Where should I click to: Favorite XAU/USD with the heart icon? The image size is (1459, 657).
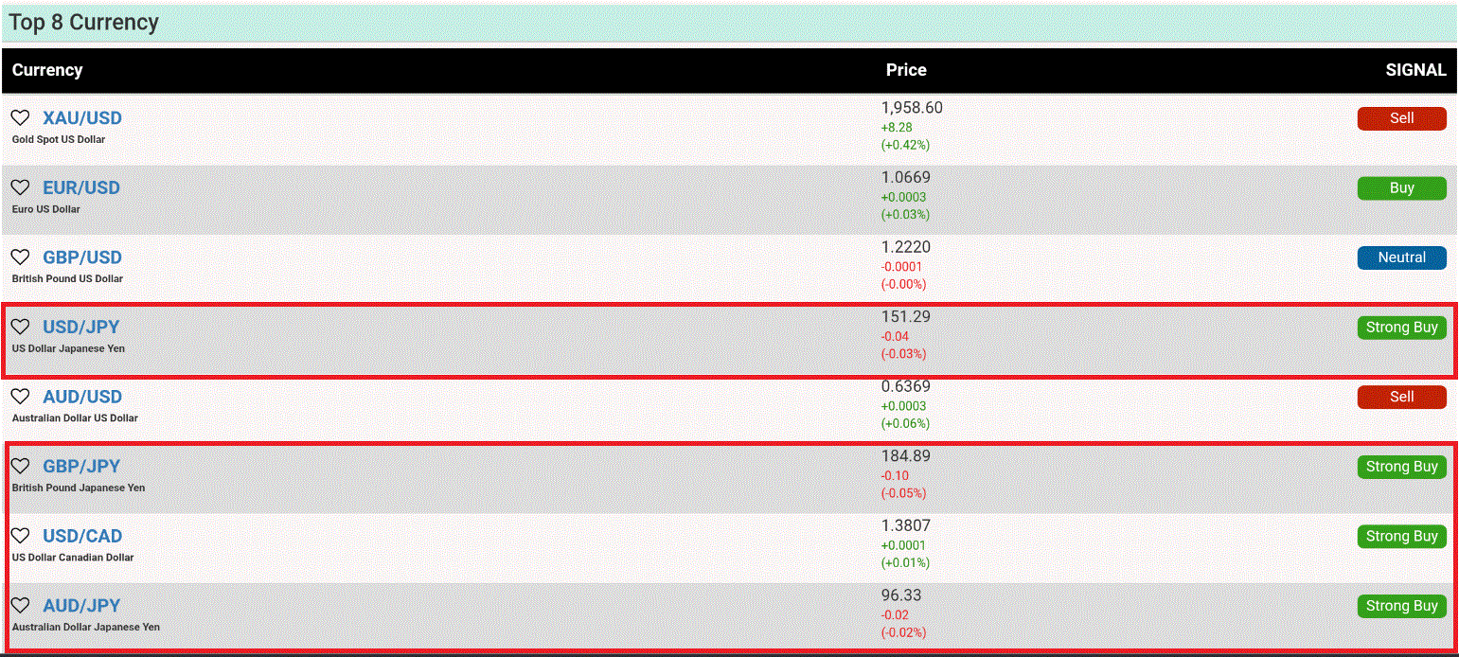(20, 117)
